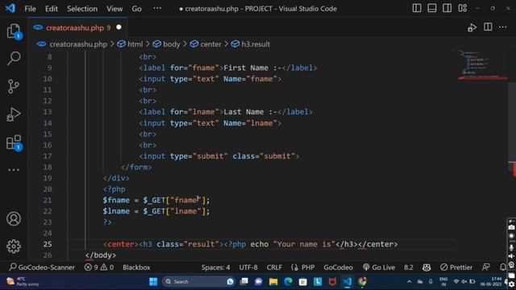Open the Go menu
Image resolution: width=516 pixels, height=290 pixels.
point(136,9)
